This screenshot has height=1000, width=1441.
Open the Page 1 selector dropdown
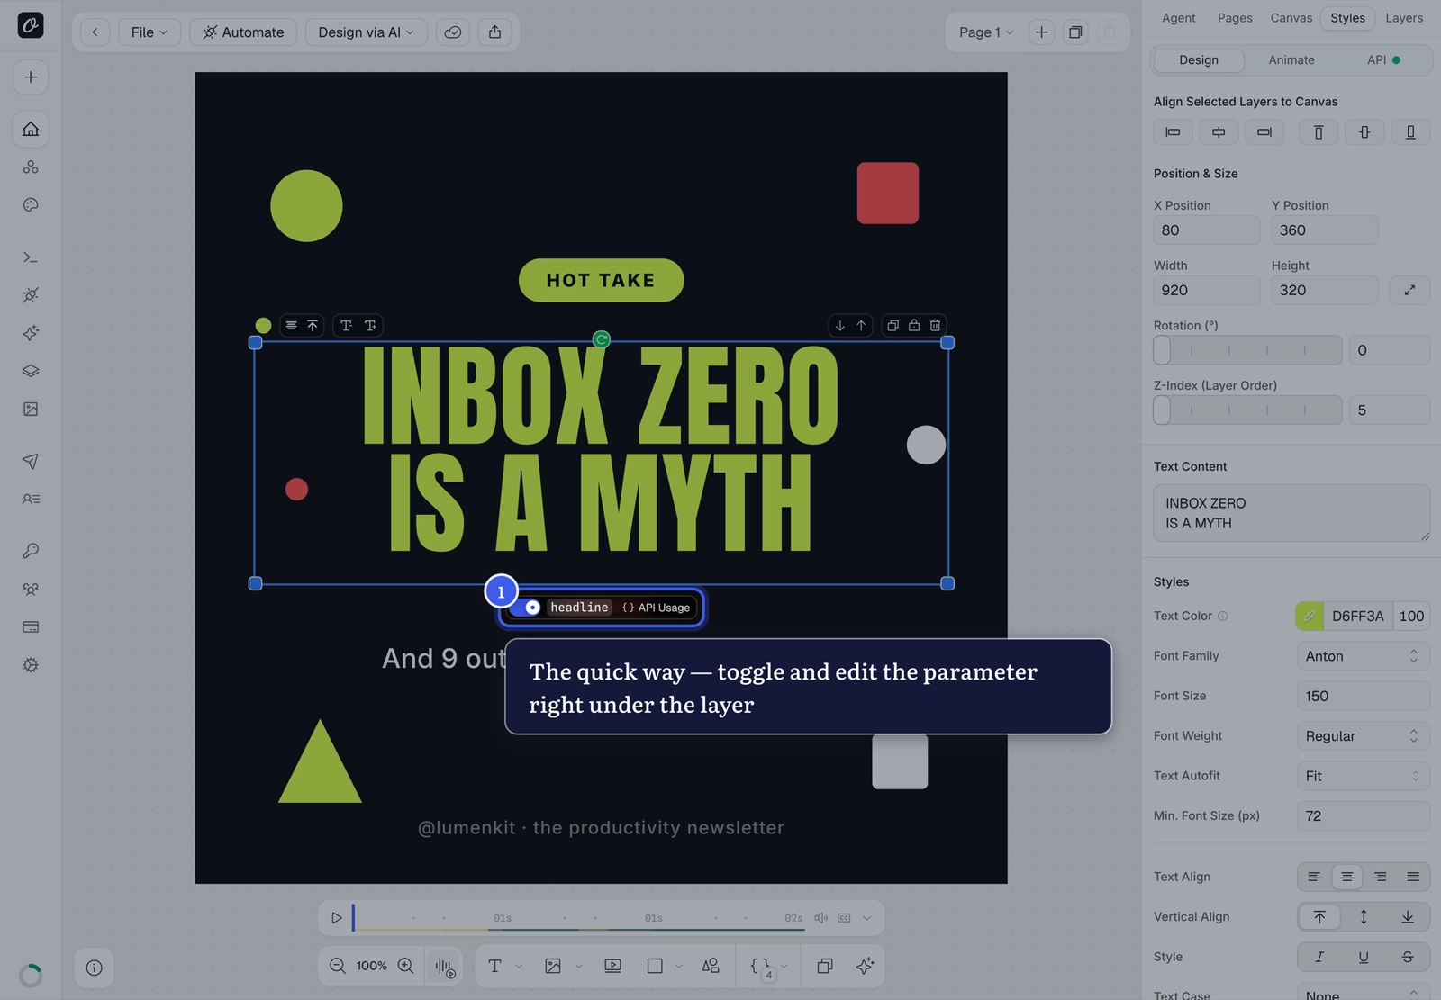[985, 32]
